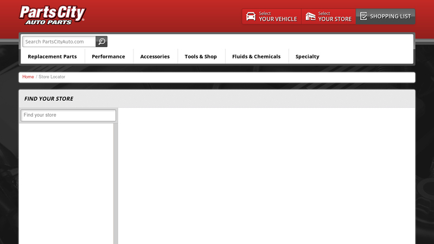Expand the Fluids & Chemicals menu
The height and width of the screenshot is (244, 434).
click(256, 56)
